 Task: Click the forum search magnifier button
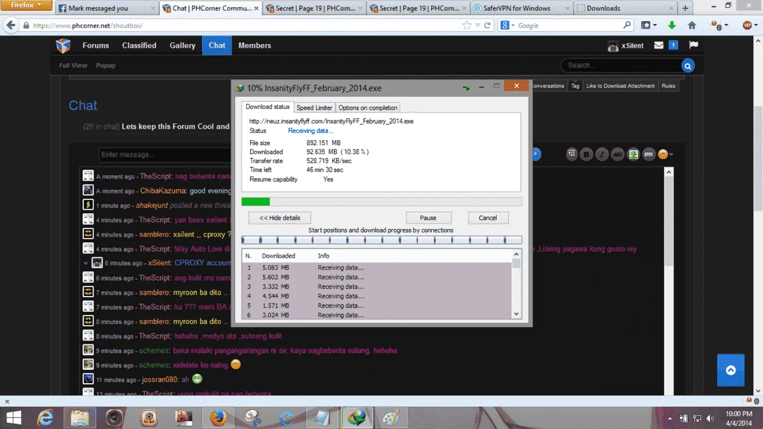(x=688, y=66)
